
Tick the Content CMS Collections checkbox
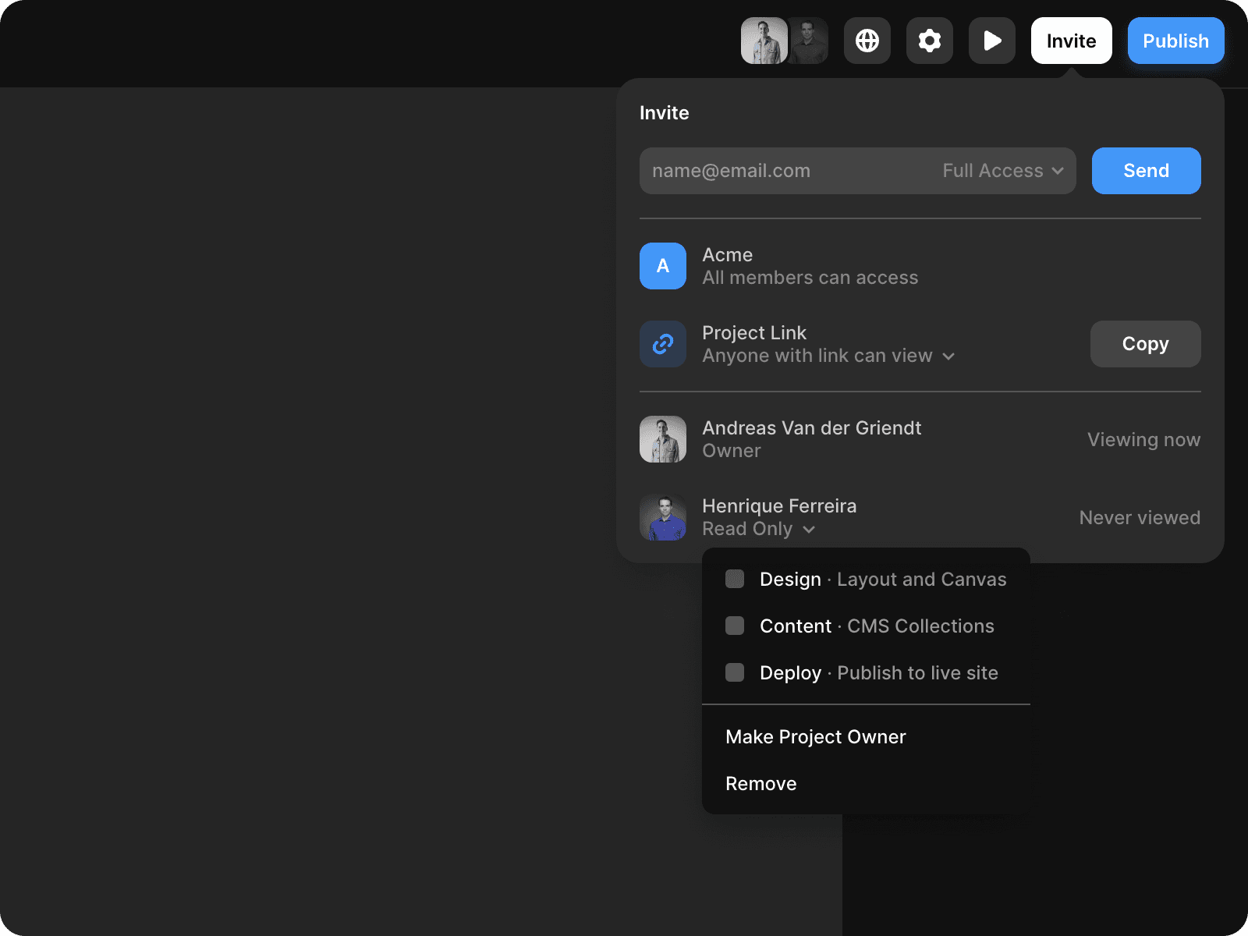[x=735, y=626]
